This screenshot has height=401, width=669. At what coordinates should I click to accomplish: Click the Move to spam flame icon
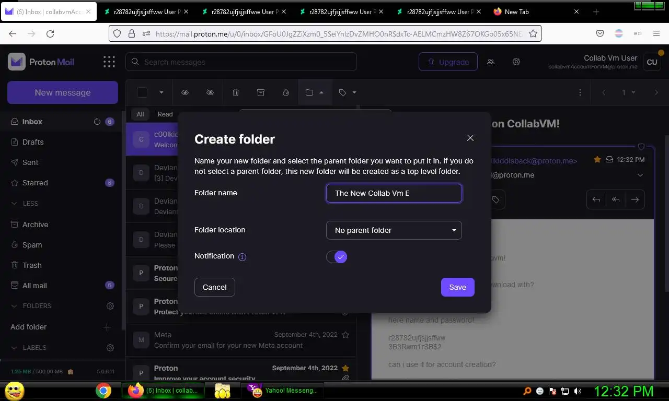click(x=286, y=92)
